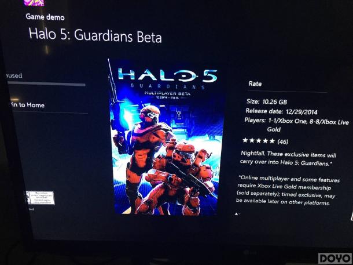This screenshot has height=265, width=353.
Task: Open the Rate option
Action: 255,84
